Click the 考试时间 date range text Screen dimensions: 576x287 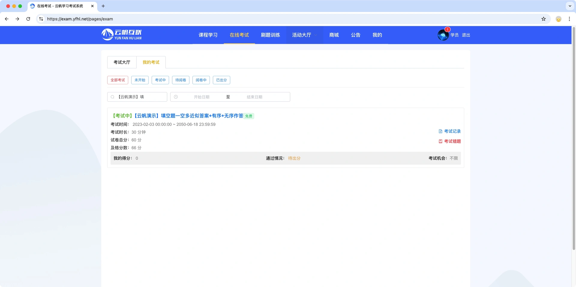pyautogui.click(x=174, y=124)
